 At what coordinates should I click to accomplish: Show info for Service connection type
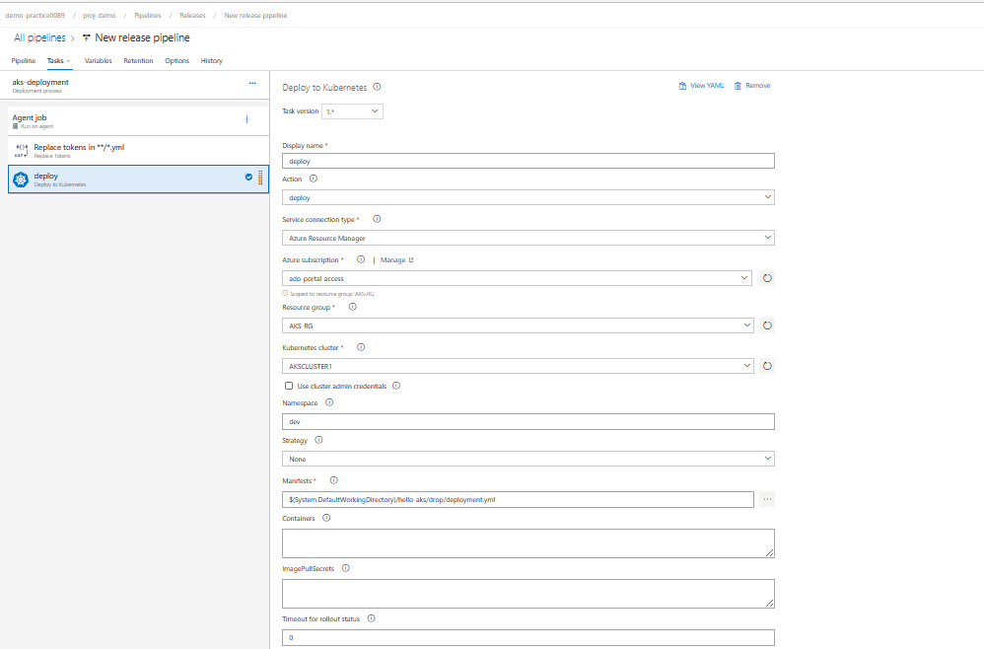[377, 219]
